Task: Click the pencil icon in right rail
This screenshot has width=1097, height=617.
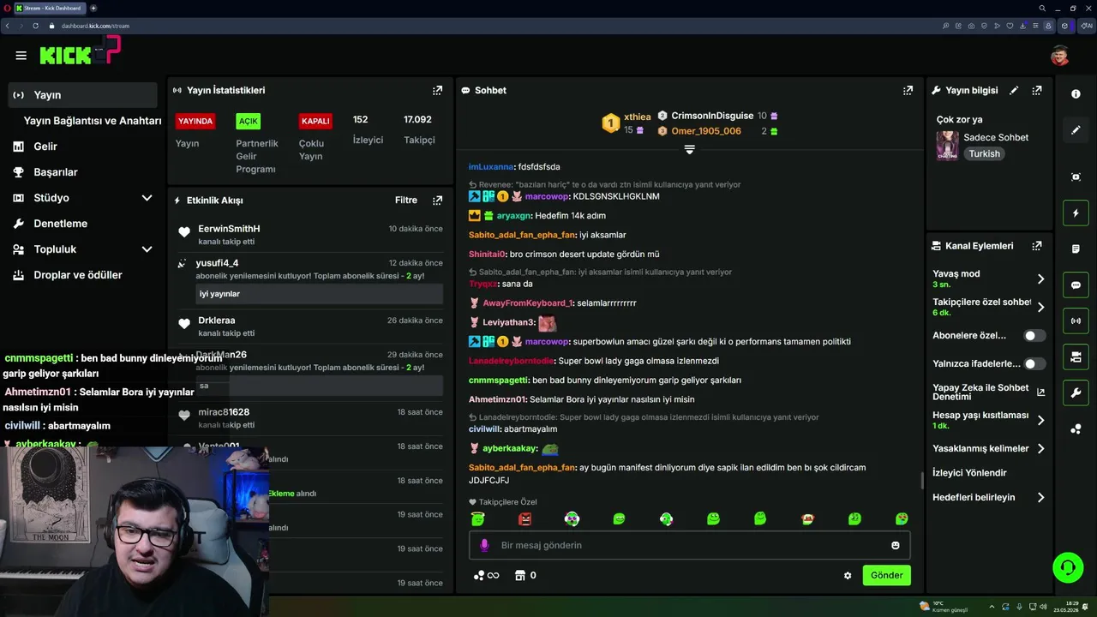Action: [x=1076, y=130]
